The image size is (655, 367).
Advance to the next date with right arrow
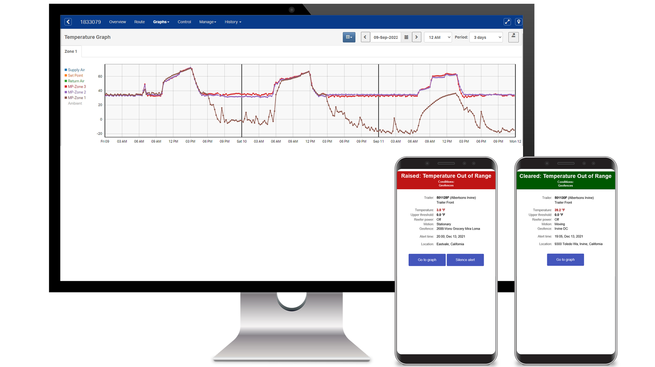pyautogui.click(x=417, y=37)
